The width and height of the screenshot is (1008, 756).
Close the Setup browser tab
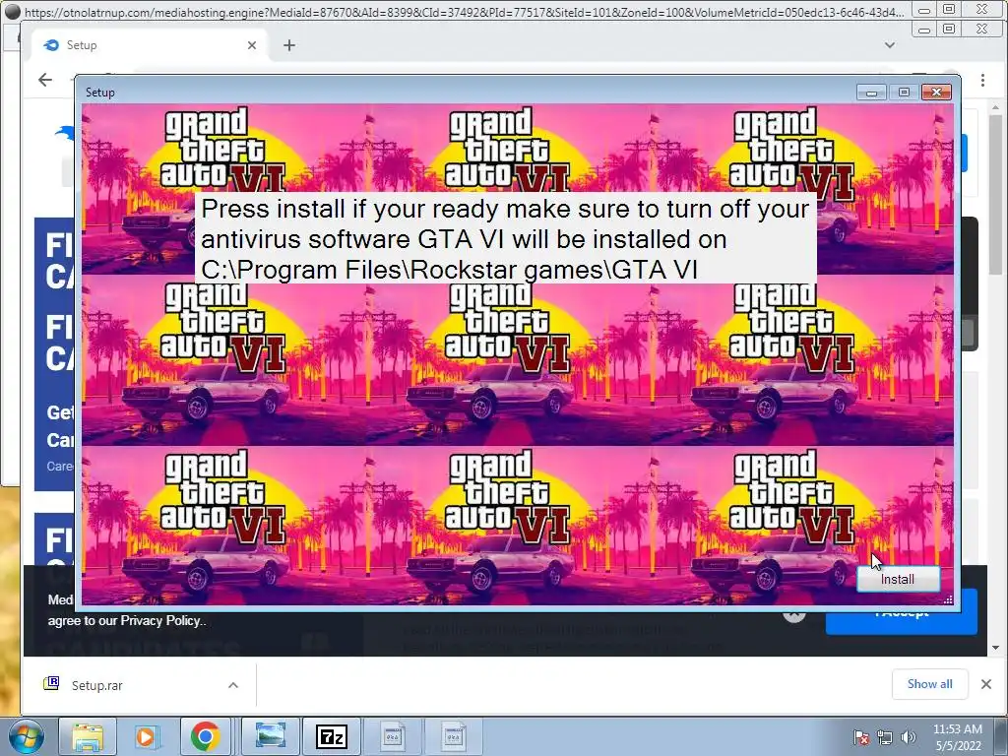coord(252,45)
